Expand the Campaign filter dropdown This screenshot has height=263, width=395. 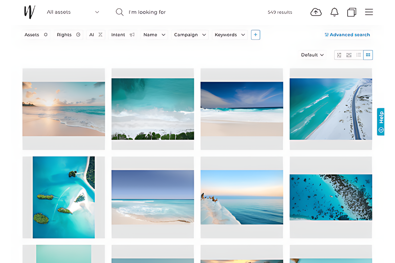[190, 35]
